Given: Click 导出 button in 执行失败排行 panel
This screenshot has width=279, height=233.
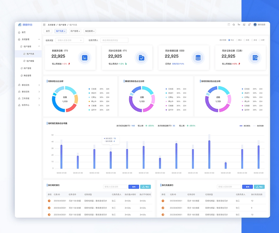Looking at the screenshot, I should point(259,187).
